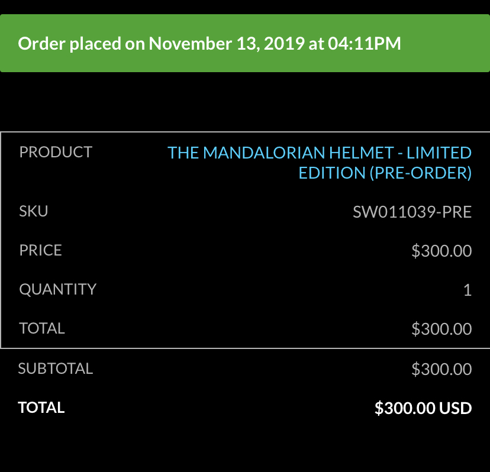The image size is (490, 472).
Task: Click the green order placed banner
Action: coord(245,43)
